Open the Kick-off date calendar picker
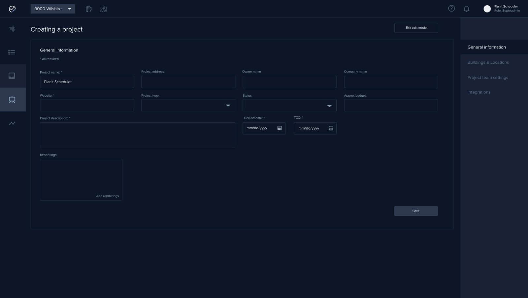The image size is (528, 298). (x=280, y=128)
